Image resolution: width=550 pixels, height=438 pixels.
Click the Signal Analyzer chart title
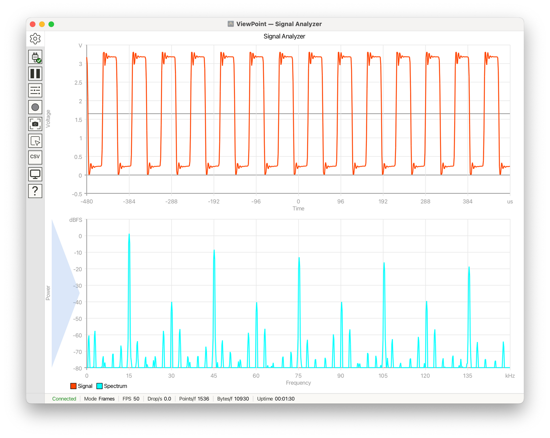[284, 36]
